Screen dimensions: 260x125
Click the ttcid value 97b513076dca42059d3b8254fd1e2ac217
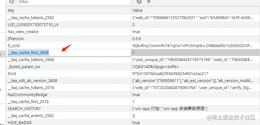pyautogui.click(x=170, y=73)
